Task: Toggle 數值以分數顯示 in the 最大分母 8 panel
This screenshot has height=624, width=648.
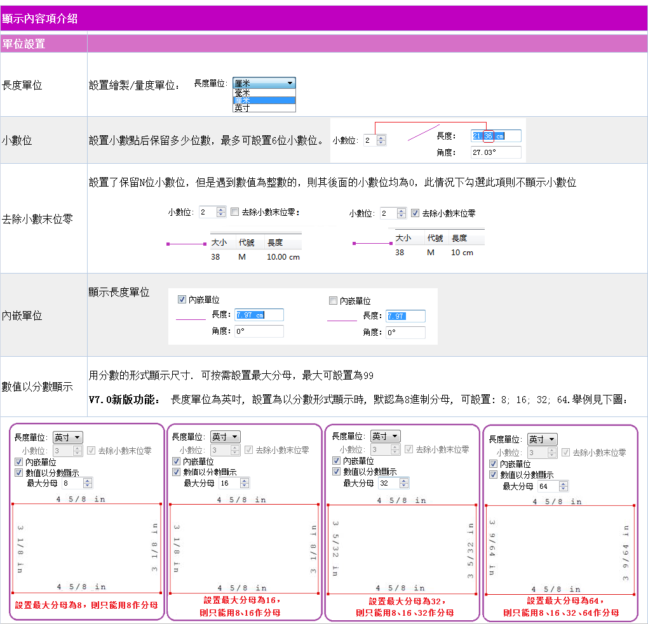Action: (19, 472)
